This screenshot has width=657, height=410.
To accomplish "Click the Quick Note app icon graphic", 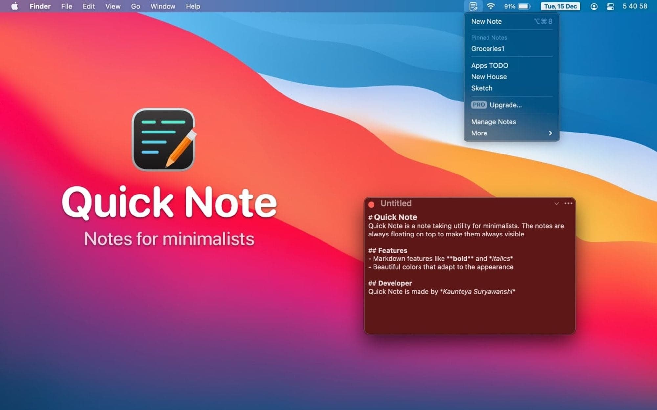I will (x=164, y=140).
